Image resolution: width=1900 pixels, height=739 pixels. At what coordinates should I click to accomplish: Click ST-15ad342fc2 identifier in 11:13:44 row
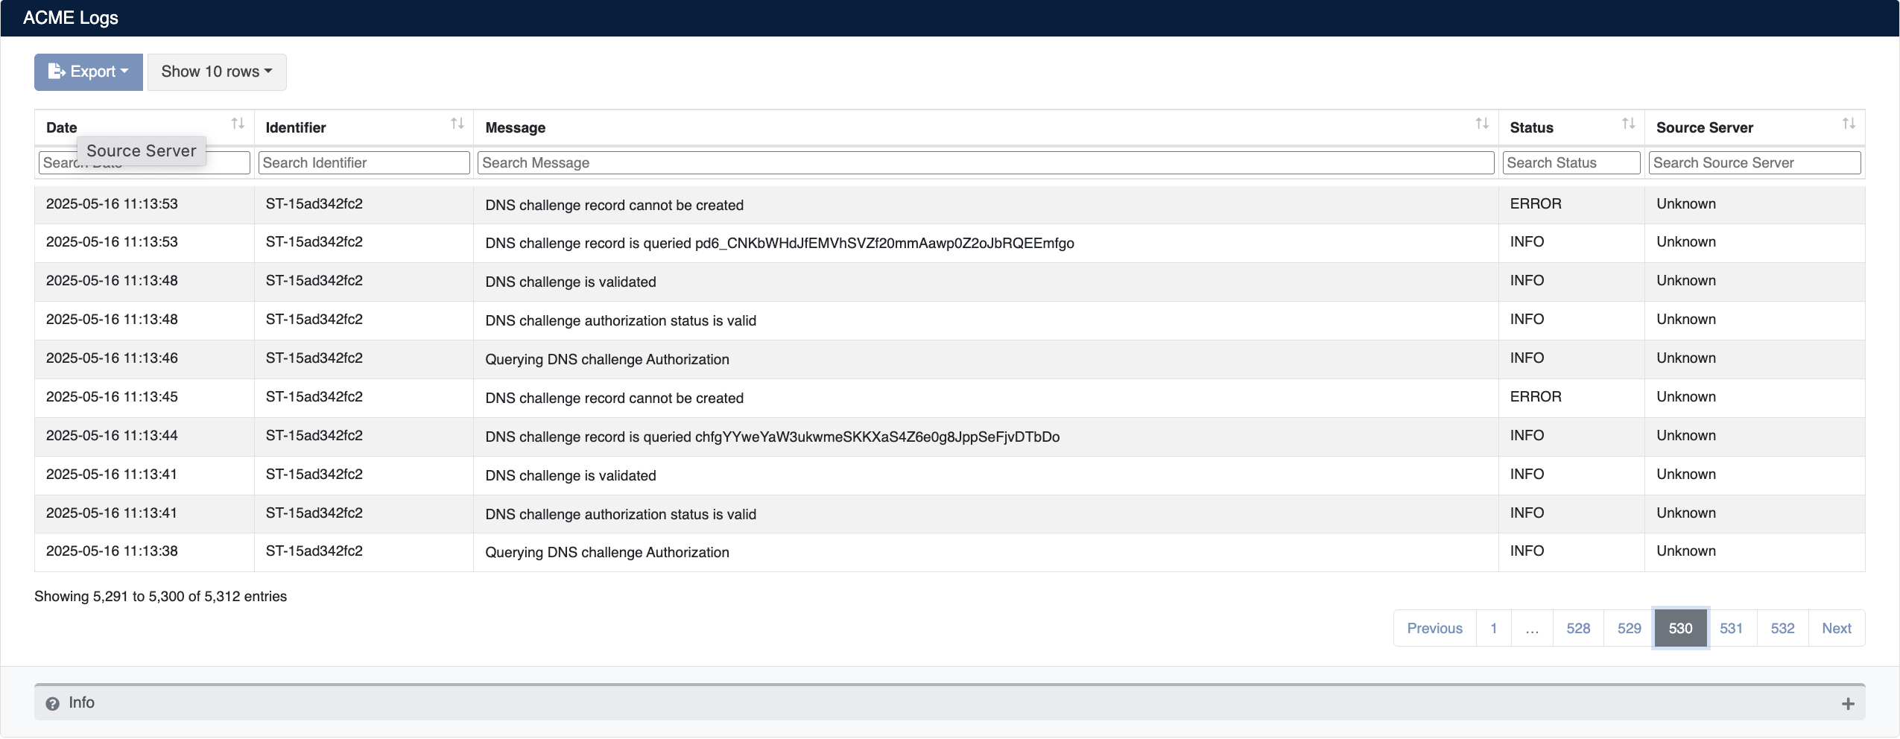[x=314, y=435]
